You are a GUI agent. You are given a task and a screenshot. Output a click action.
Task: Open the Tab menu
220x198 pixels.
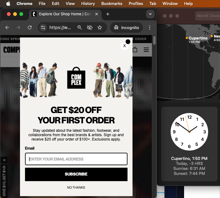152,3
